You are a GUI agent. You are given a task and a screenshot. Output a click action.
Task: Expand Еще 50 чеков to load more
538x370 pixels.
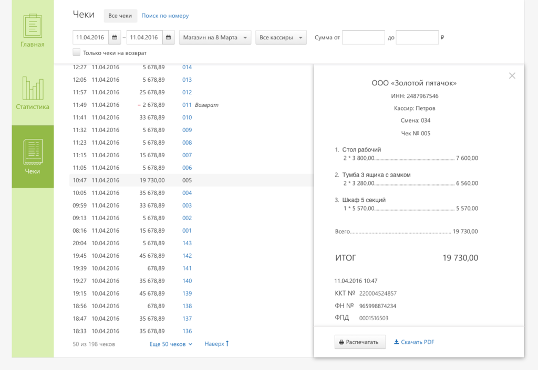pyautogui.click(x=171, y=344)
